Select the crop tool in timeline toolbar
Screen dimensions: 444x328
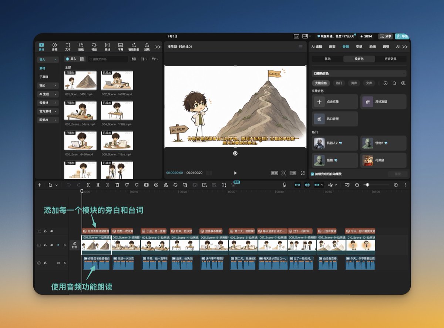(185, 185)
